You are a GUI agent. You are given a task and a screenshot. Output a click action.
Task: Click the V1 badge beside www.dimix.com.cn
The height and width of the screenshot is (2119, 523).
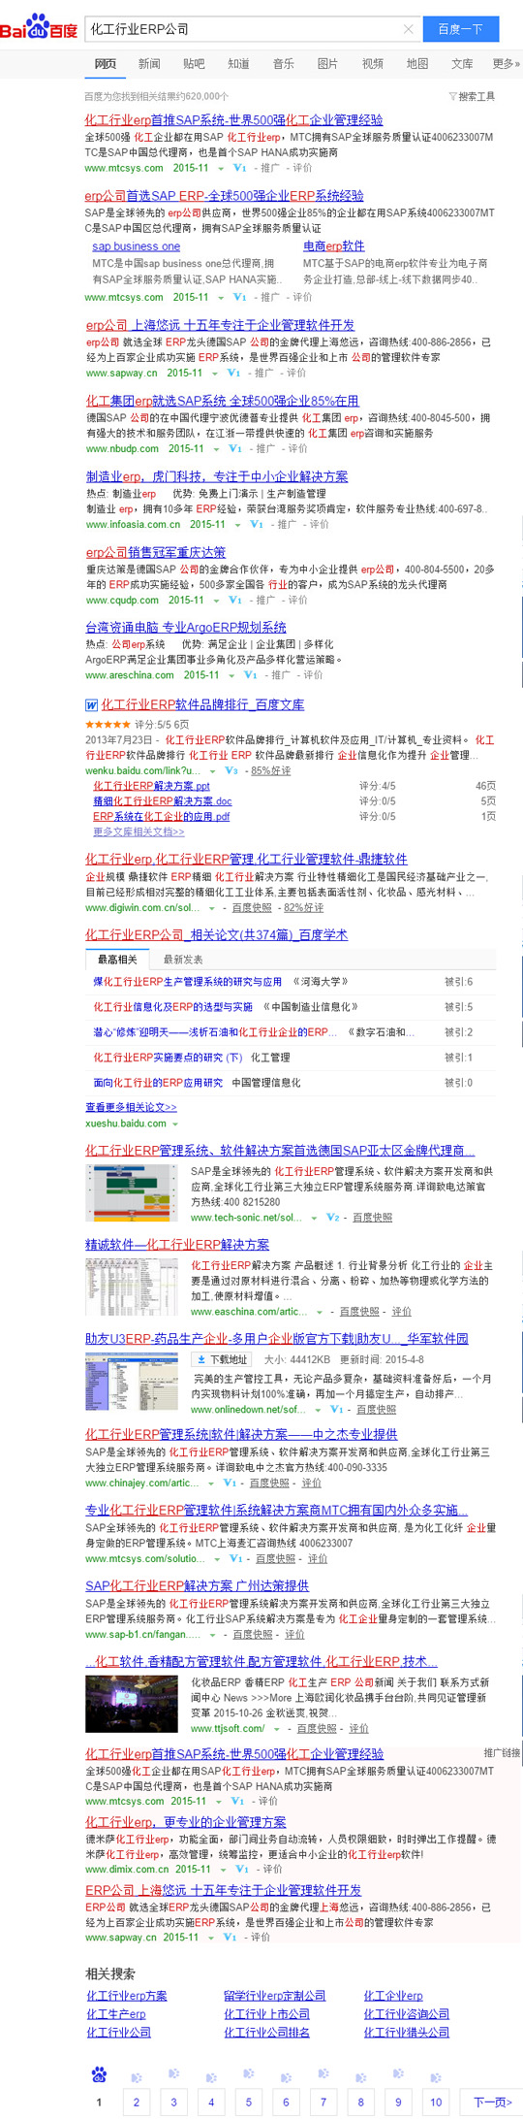click(x=242, y=1868)
